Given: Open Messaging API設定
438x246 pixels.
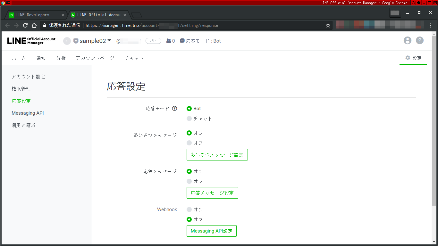Looking at the screenshot, I should [x=211, y=231].
